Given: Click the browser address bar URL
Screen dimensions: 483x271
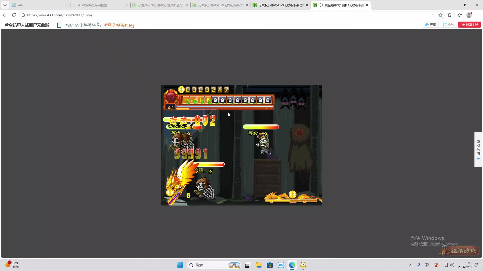Looking at the screenshot, I should point(59,15).
